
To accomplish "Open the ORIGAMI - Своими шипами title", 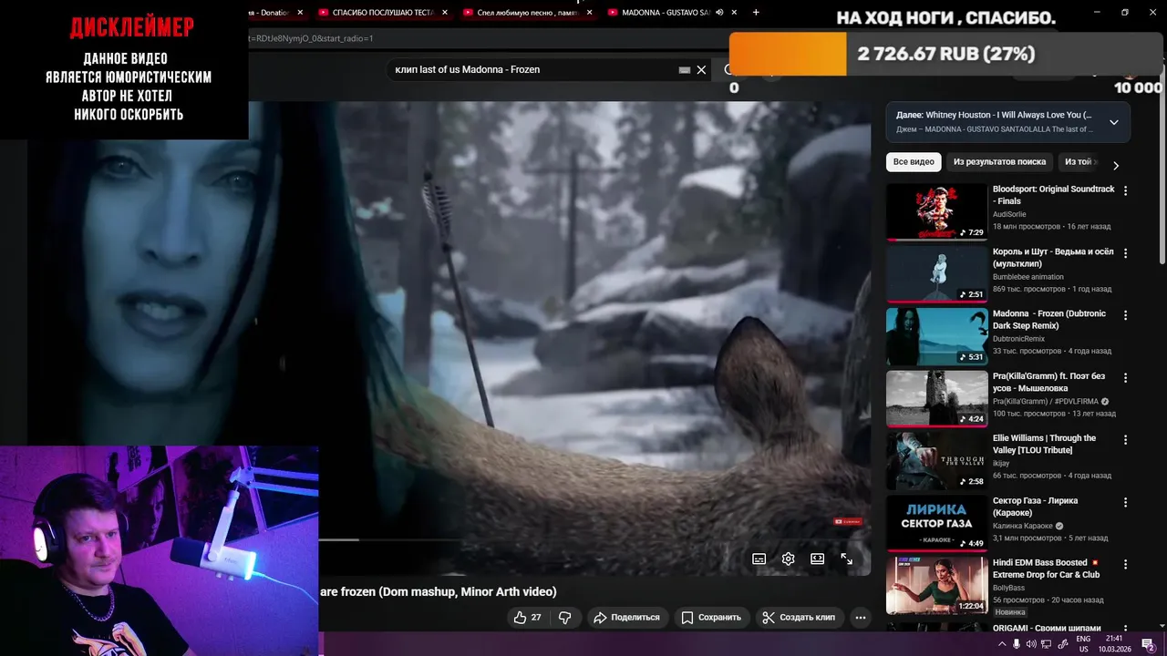I will point(1047,628).
